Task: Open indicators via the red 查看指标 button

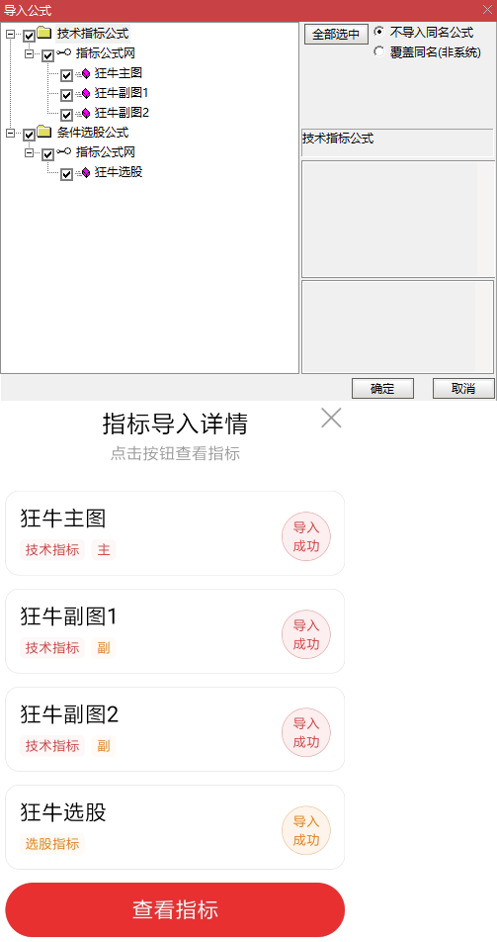Action: click(175, 909)
